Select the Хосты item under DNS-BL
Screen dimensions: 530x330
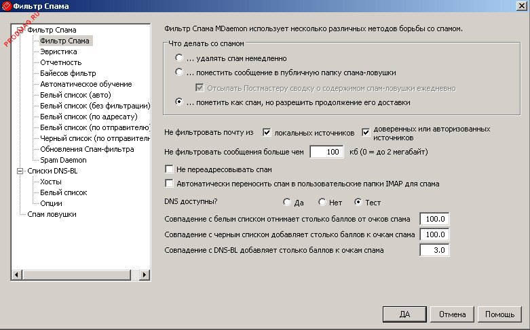point(51,182)
